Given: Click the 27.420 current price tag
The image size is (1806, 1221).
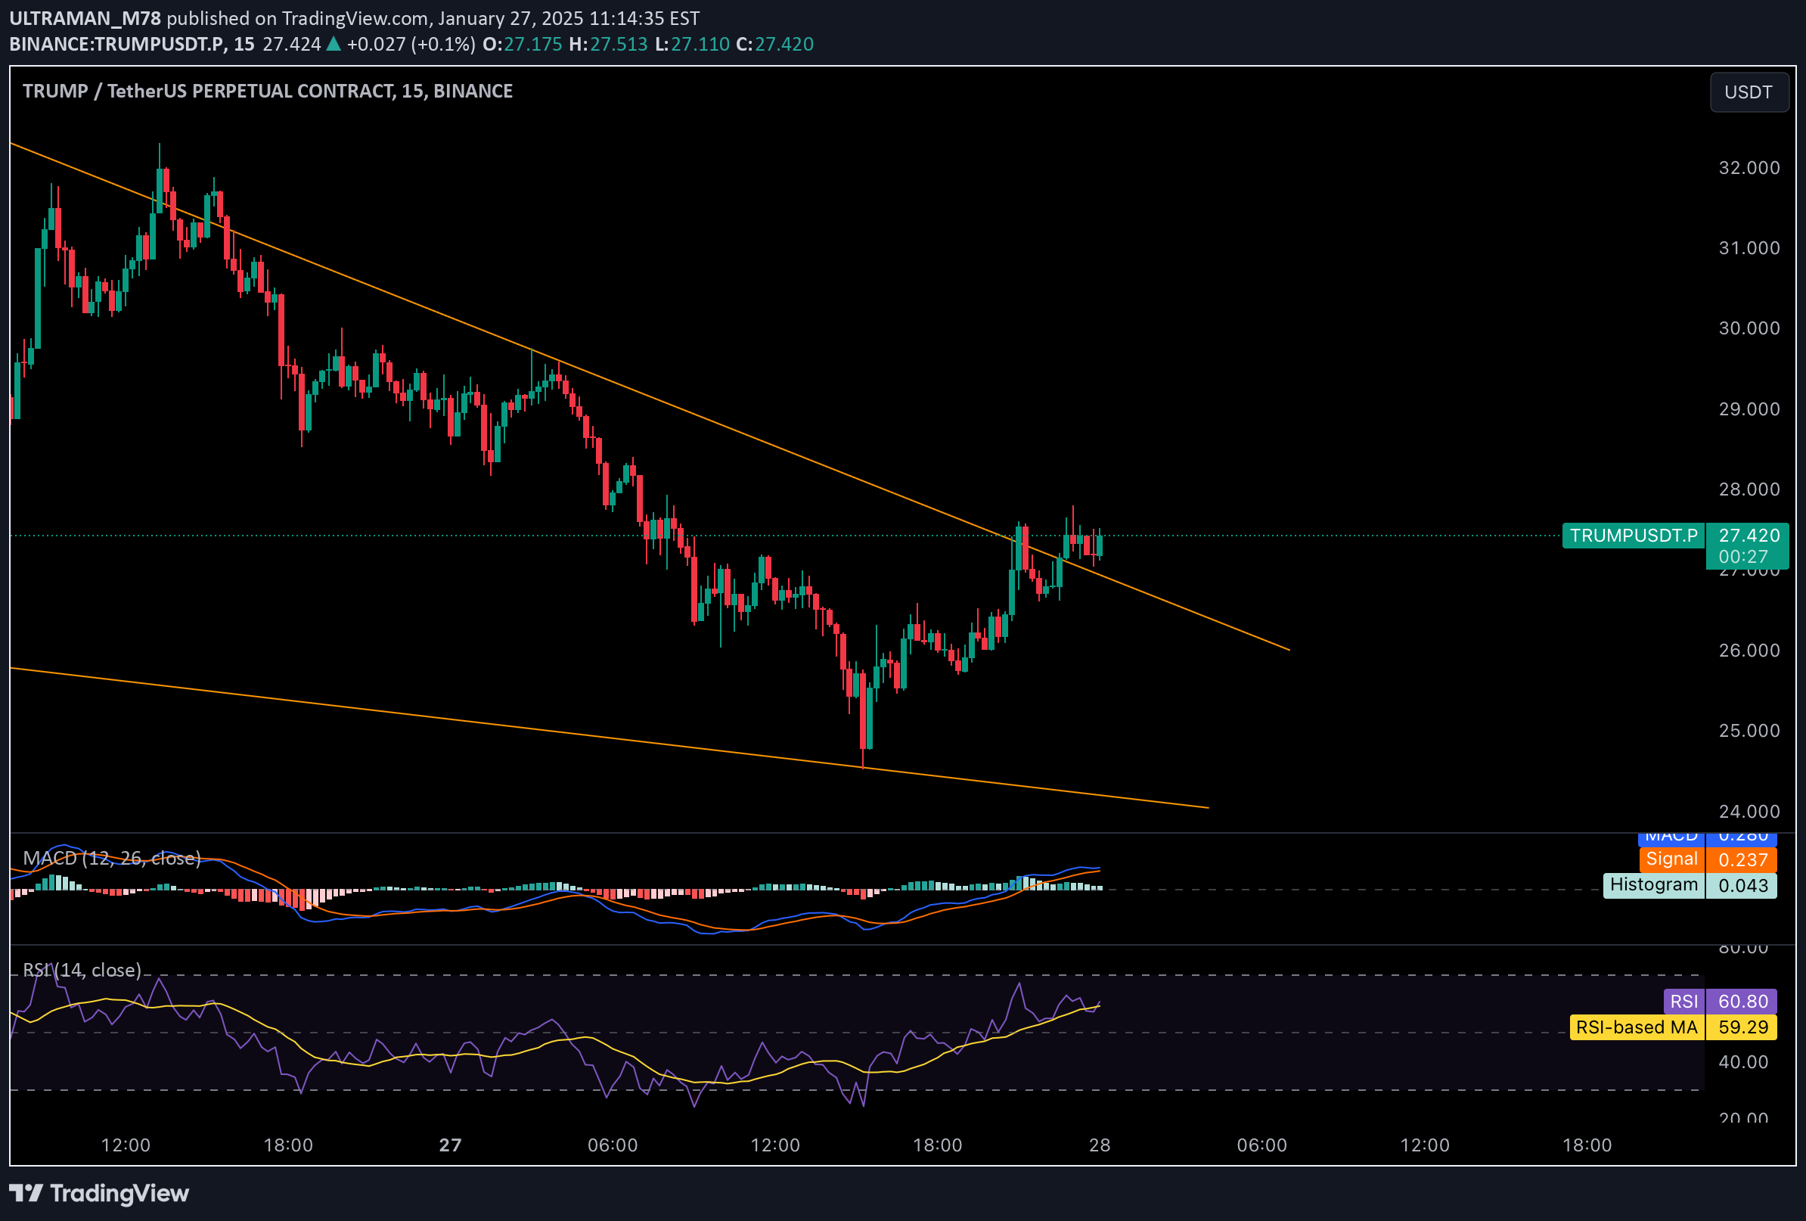Looking at the screenshot, I should tap(1748, 535).
